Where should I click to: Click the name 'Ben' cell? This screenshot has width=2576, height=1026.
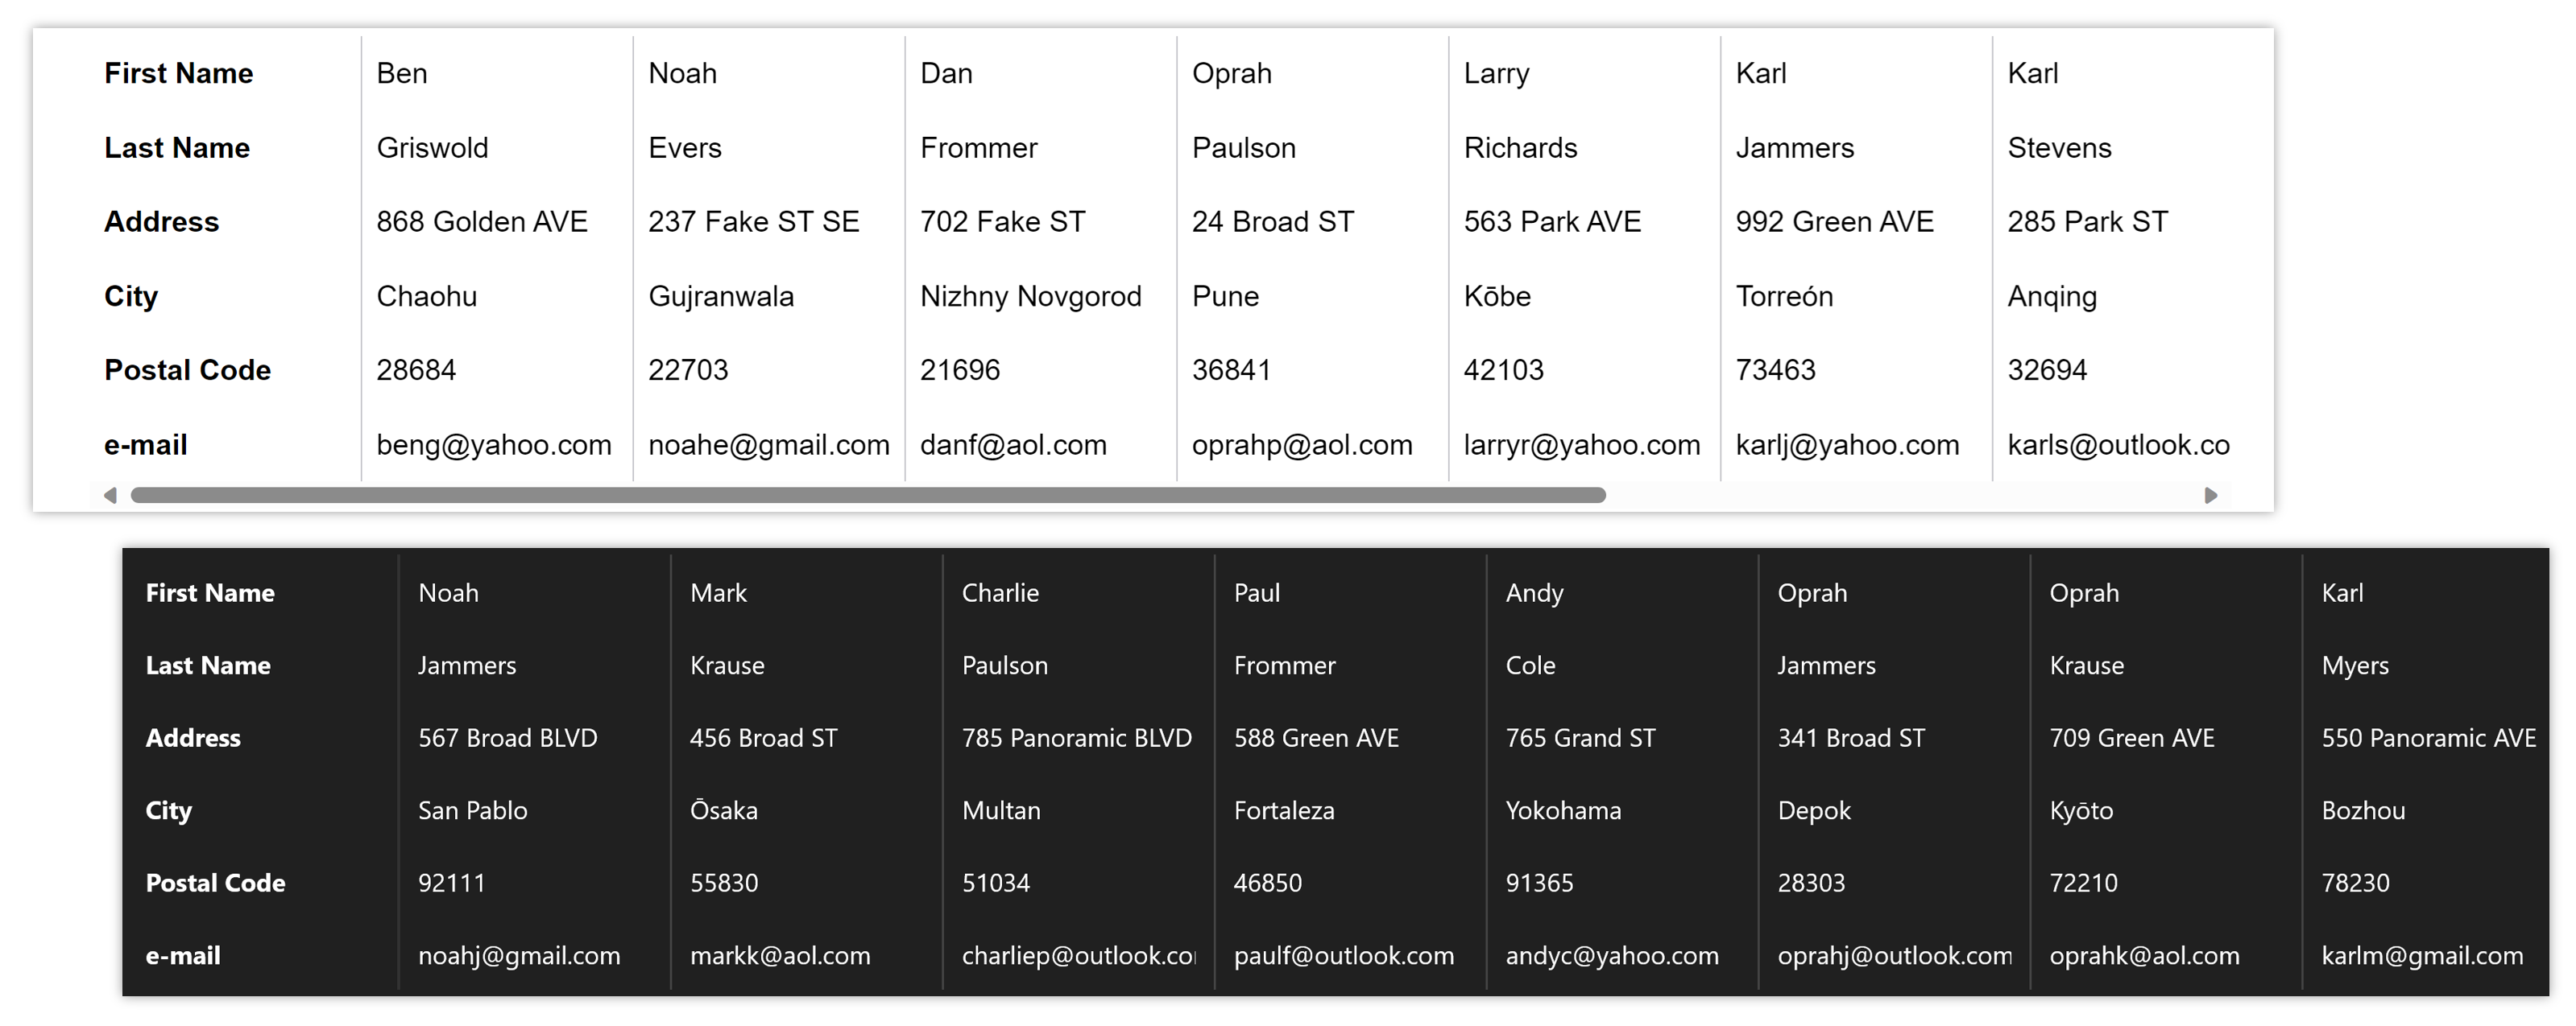click(402, 74)
